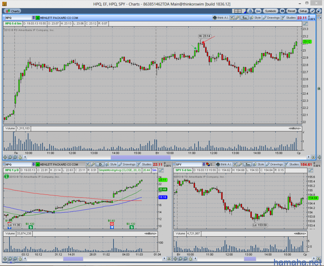Click the flask-and-gear icon on daily chart

click(x=88, y=164)
